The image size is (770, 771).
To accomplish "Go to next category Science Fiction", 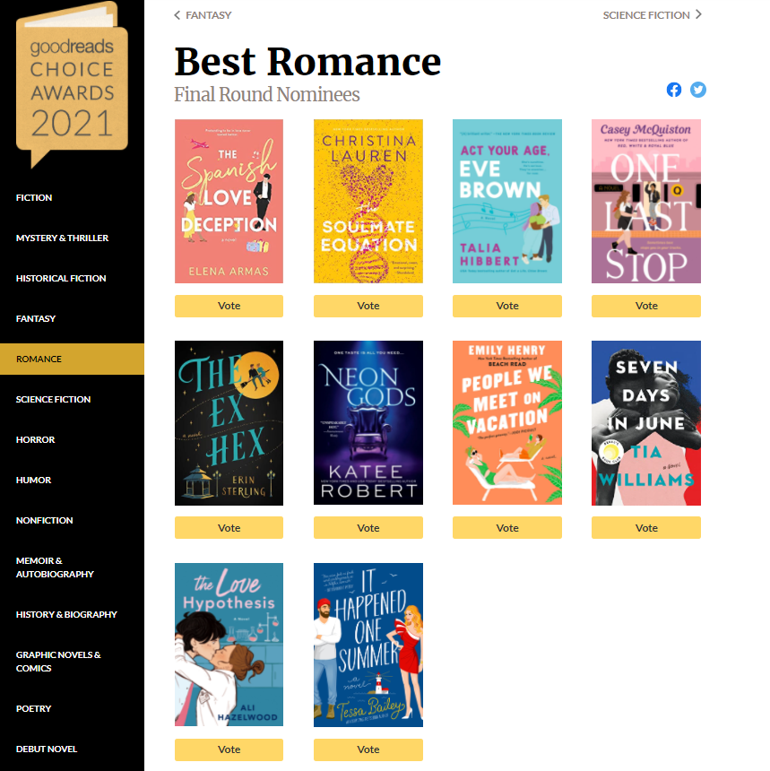I will coord(652,15).
